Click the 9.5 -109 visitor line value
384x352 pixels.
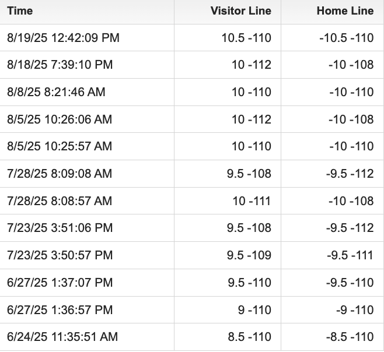[x=249, y=255]
